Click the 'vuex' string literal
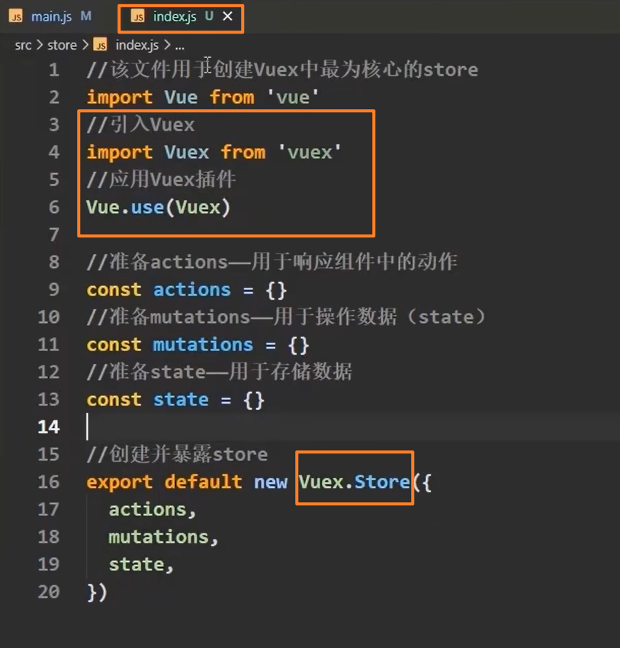This screenshot has width=620, height=648. (x=310, y=153)
